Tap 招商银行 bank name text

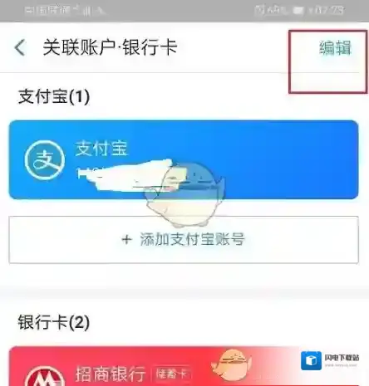(x=111, y=374)
